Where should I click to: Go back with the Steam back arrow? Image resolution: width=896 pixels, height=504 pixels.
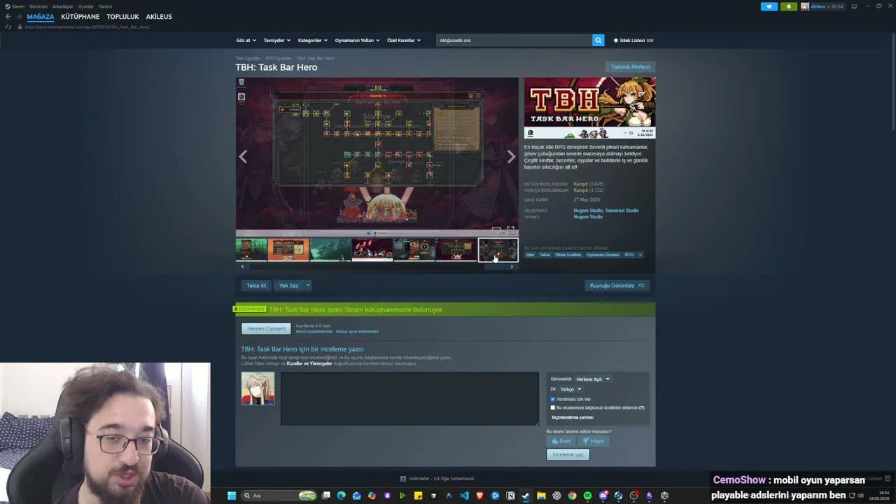[8, 16]
